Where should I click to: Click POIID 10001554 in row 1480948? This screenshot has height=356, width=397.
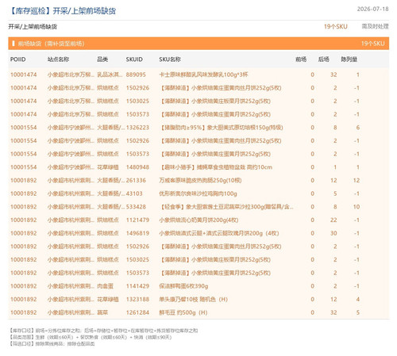click(24, 167)
